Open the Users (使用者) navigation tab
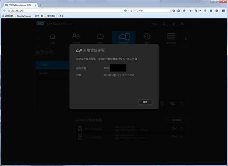Screen dimensions: 228x166 [76, 38]
